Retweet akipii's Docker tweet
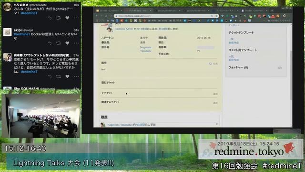 tap(58, 43)
